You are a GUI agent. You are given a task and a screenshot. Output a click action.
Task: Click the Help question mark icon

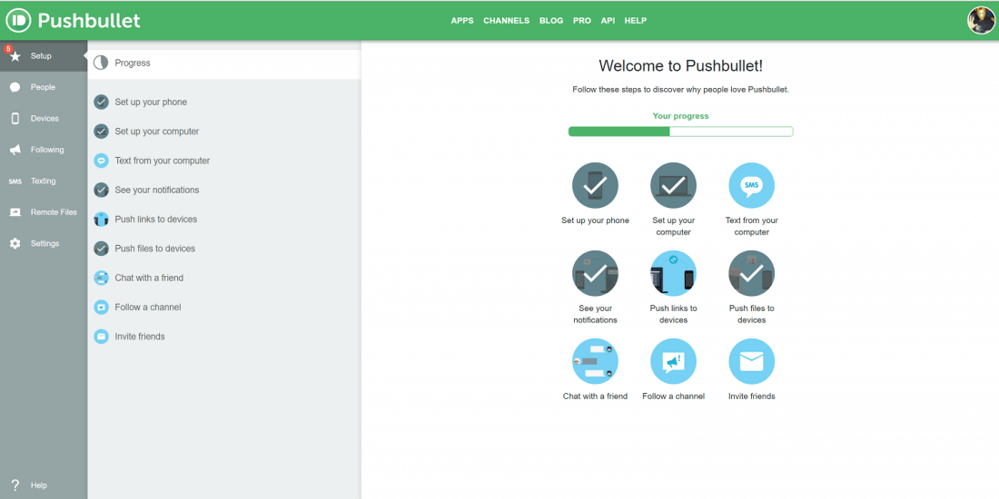(x=15, y=485)
